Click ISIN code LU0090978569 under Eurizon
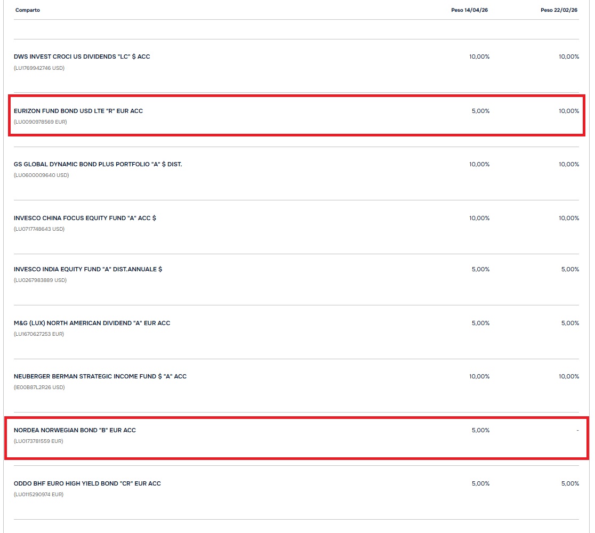This screenshot has height=533, width=595. [x=41, y=122]
